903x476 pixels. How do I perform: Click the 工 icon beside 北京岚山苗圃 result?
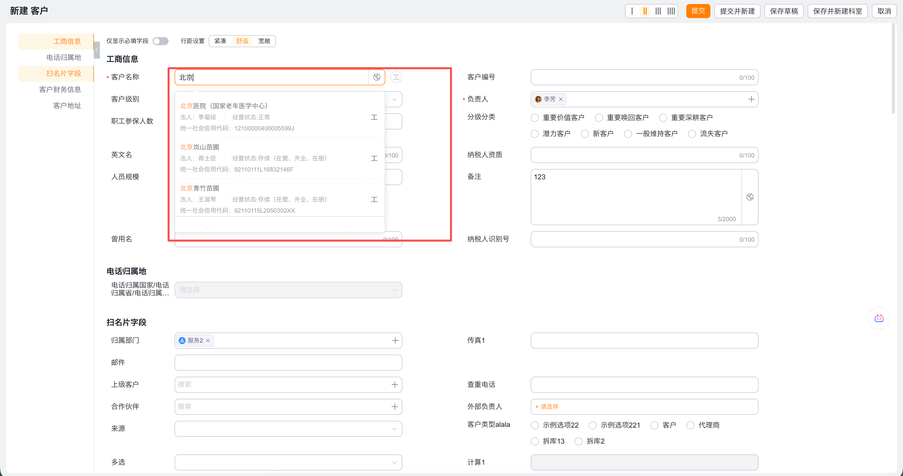tap(374, 158)
